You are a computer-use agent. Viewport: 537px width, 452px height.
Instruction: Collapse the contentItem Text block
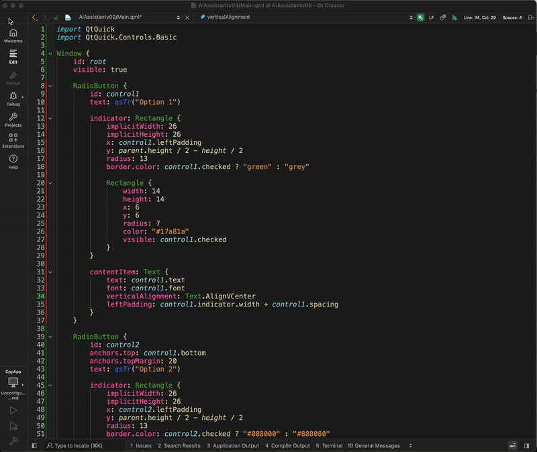click(50, 272)
